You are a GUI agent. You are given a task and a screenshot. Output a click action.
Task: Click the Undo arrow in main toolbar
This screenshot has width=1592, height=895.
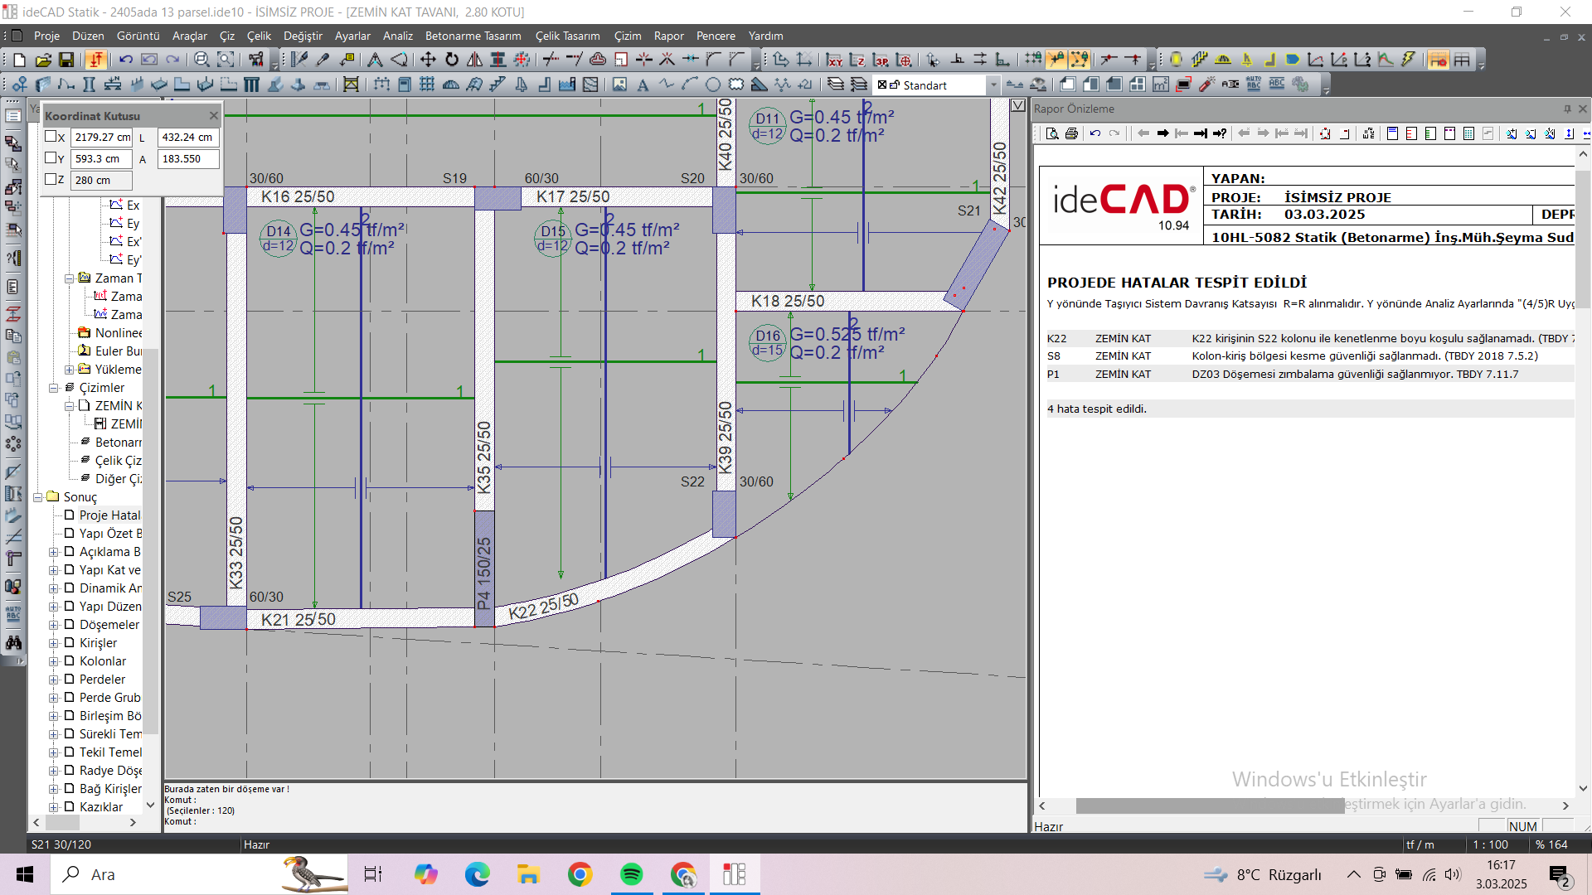coord(126,60)
